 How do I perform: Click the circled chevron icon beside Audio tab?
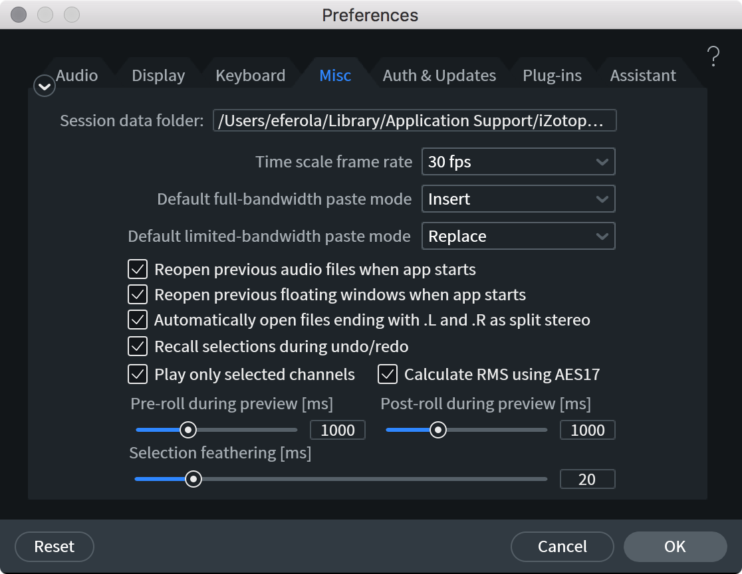pos(45,86)
